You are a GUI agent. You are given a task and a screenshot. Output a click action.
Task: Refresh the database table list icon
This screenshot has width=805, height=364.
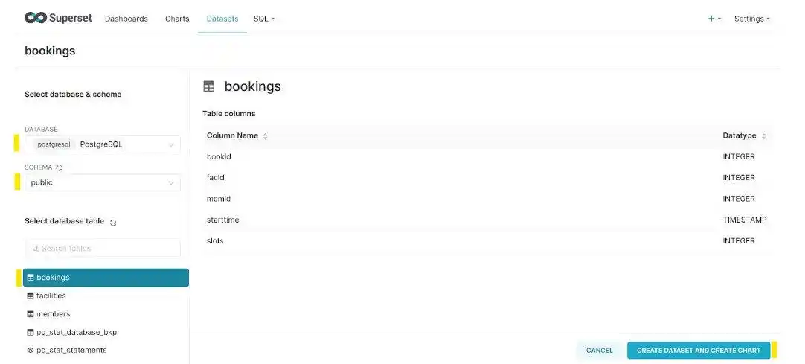tap(114, 223)
